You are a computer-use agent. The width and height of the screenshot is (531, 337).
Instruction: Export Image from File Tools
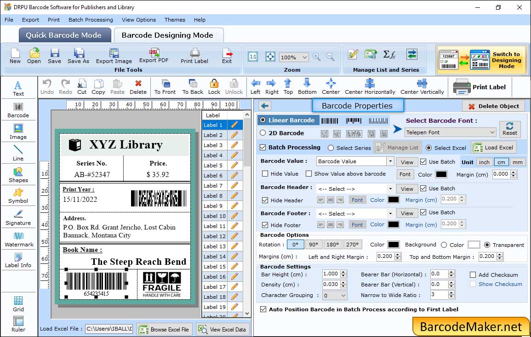point(114,56)
